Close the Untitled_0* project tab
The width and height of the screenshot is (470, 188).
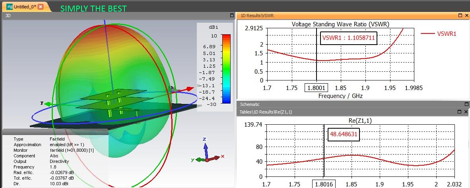click(41, 7)
